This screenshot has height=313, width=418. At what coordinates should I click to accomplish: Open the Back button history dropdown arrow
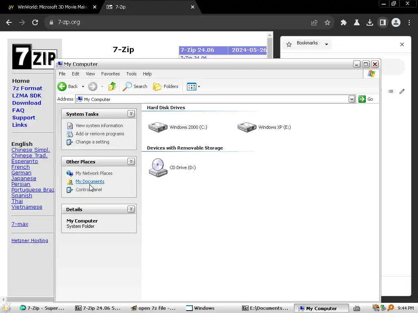pos(83,86)
